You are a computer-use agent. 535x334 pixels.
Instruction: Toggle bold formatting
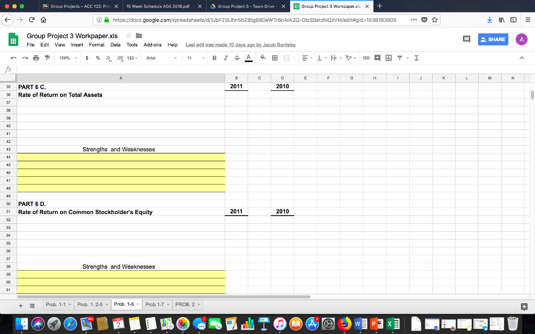click(x=214, y=58)
